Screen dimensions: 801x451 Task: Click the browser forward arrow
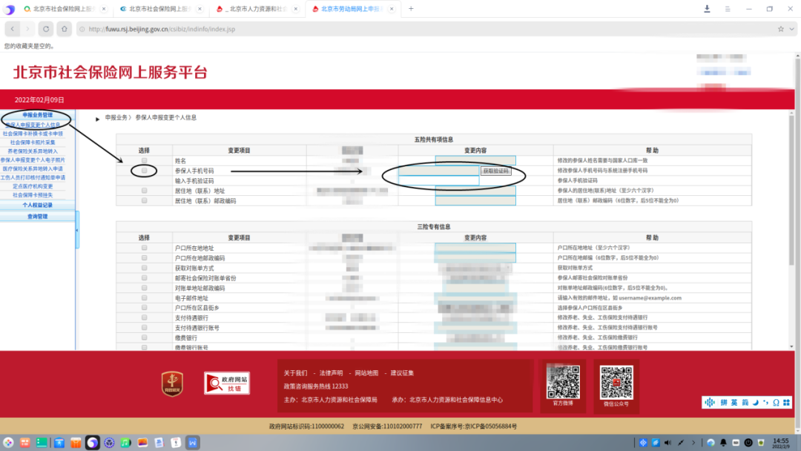tap(27, 29)
